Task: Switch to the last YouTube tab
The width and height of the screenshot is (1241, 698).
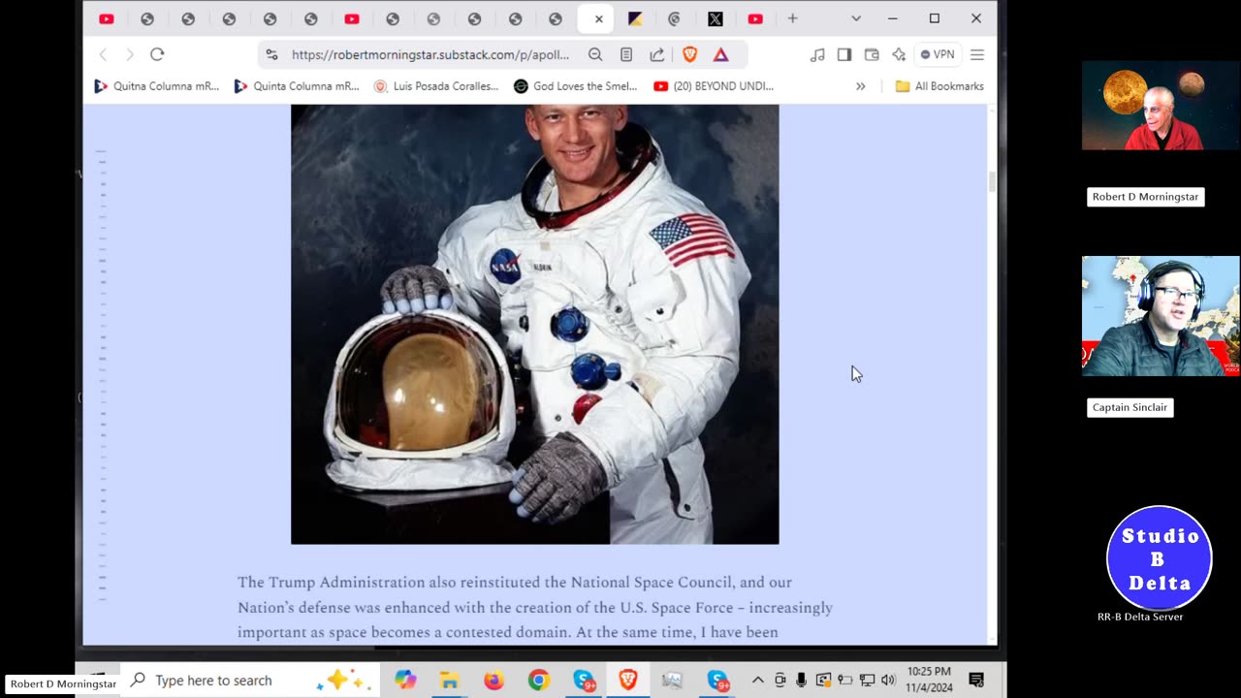Action: click(x=755, y=18)
